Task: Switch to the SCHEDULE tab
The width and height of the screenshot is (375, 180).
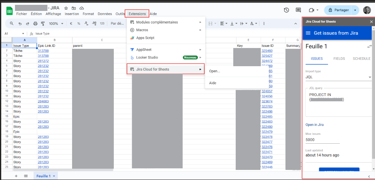Action: coord(361,59)
